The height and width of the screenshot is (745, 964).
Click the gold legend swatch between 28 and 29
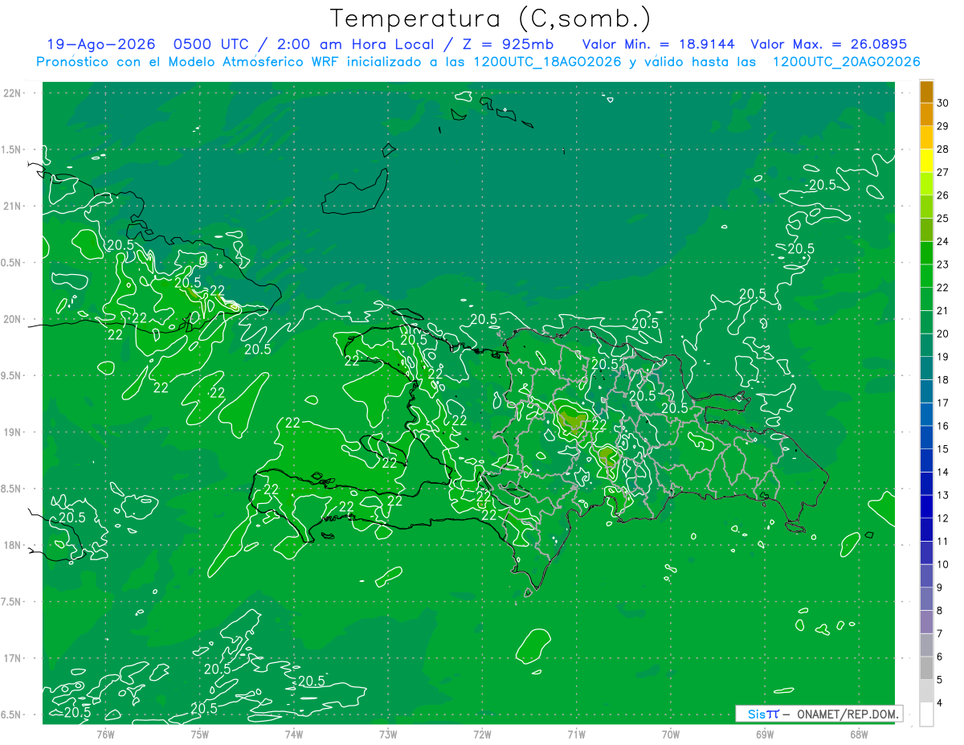pyautogui.click(x=926, y=137)
